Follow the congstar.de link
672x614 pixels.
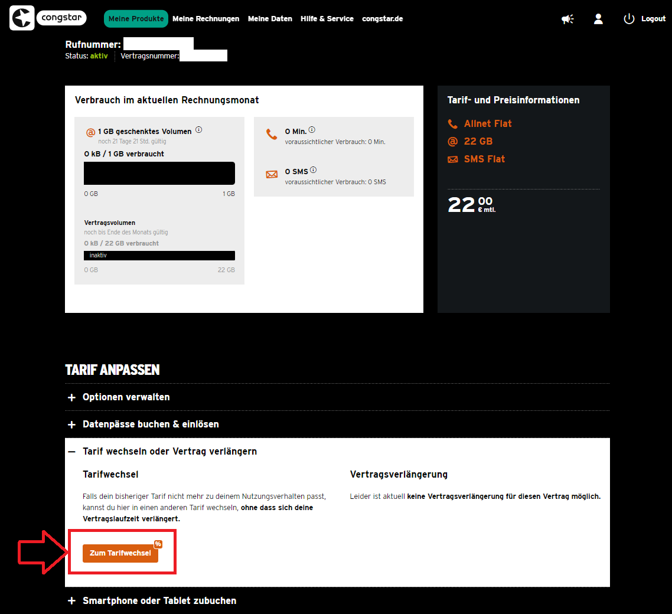382,19
